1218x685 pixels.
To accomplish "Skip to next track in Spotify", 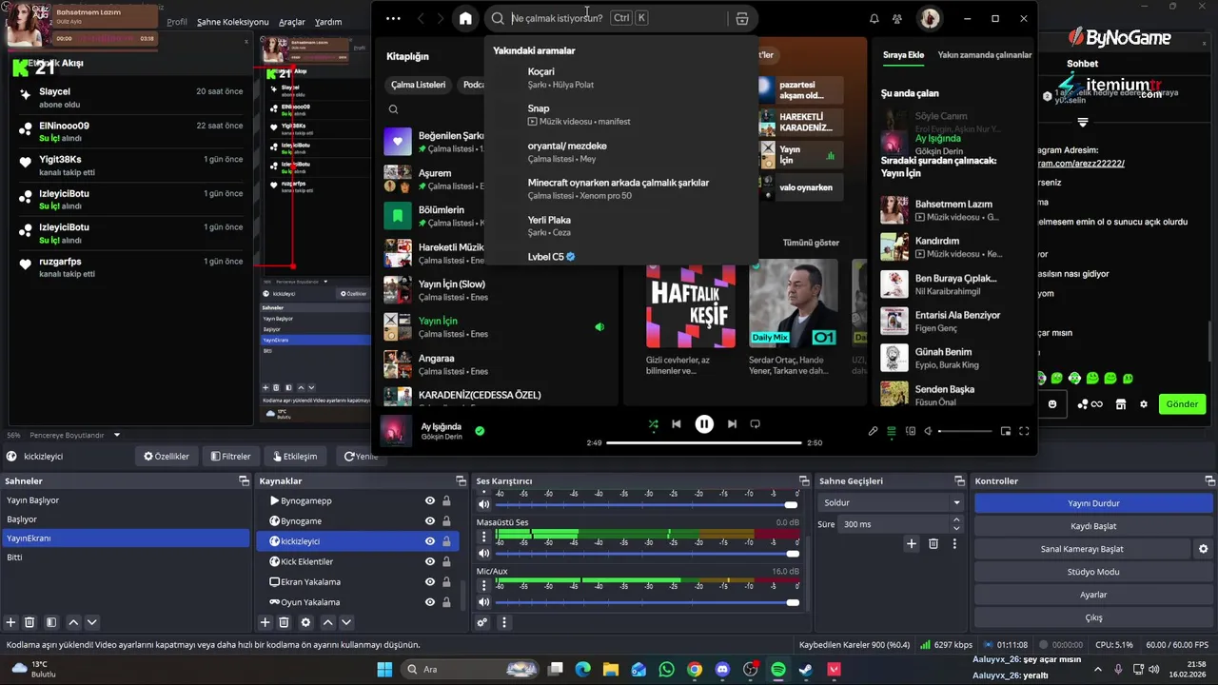I will coord(732,424).
